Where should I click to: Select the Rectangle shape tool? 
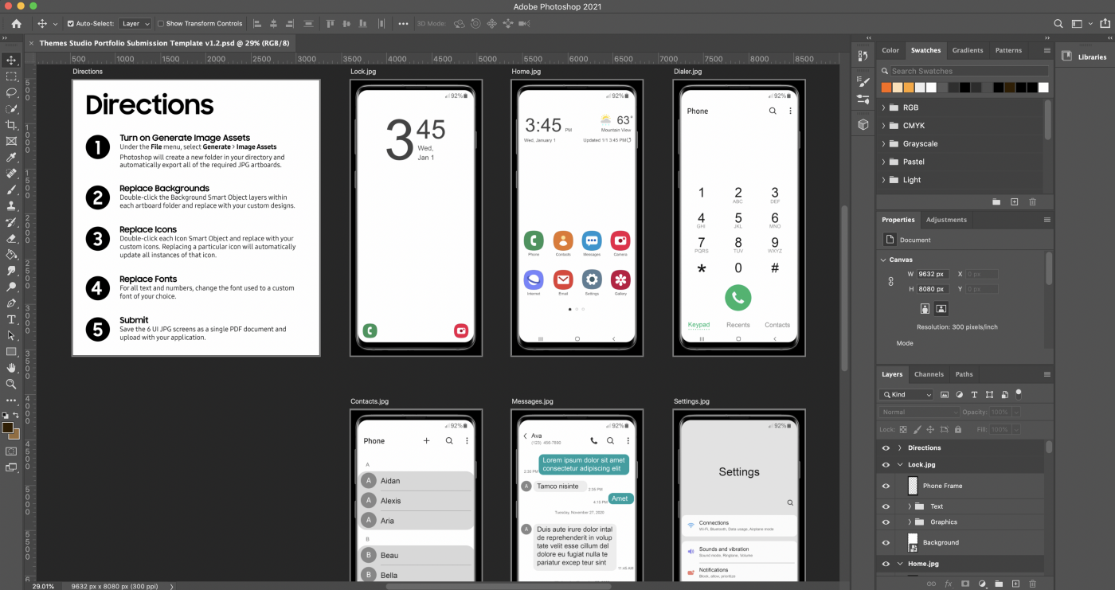[11, 351]
